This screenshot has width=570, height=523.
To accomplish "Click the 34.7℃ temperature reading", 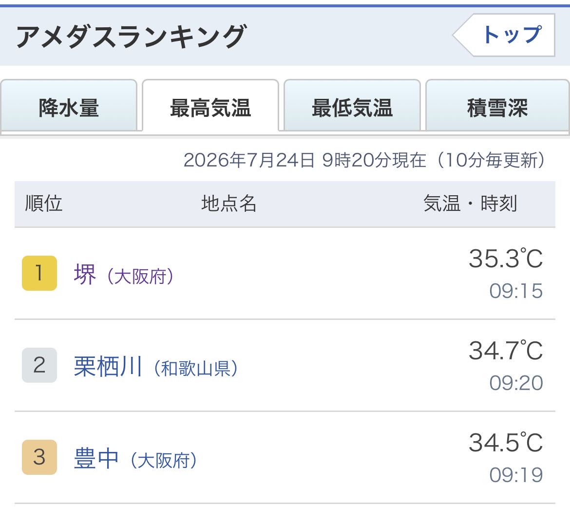I will point(506,351).
